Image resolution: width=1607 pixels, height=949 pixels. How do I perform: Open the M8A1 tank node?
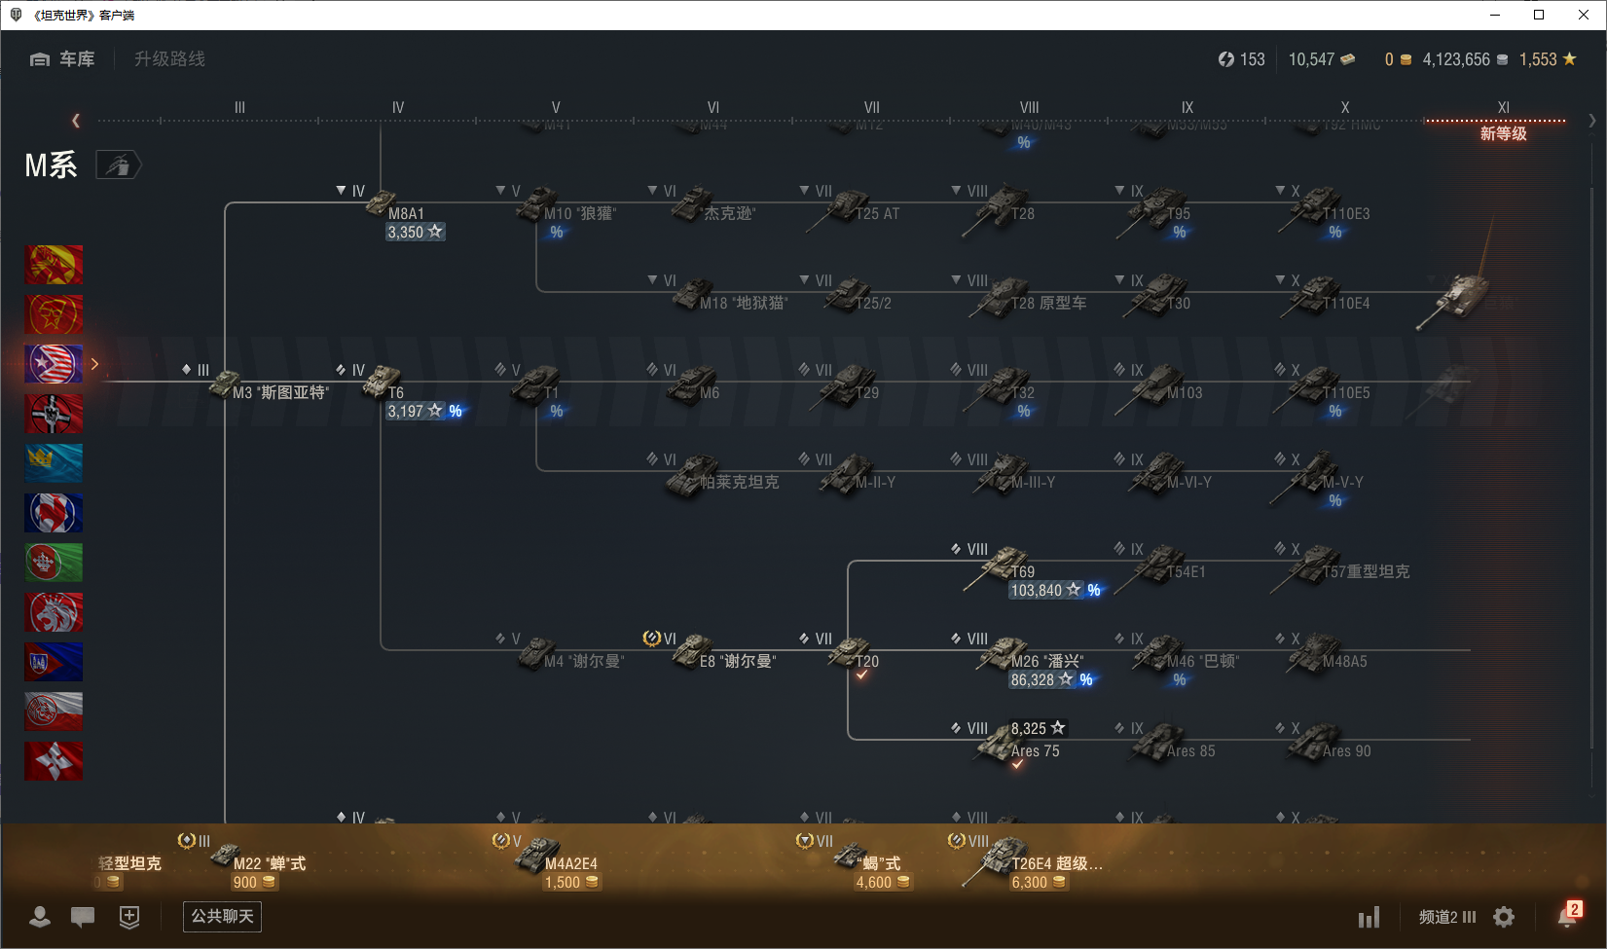coord(393,212)
